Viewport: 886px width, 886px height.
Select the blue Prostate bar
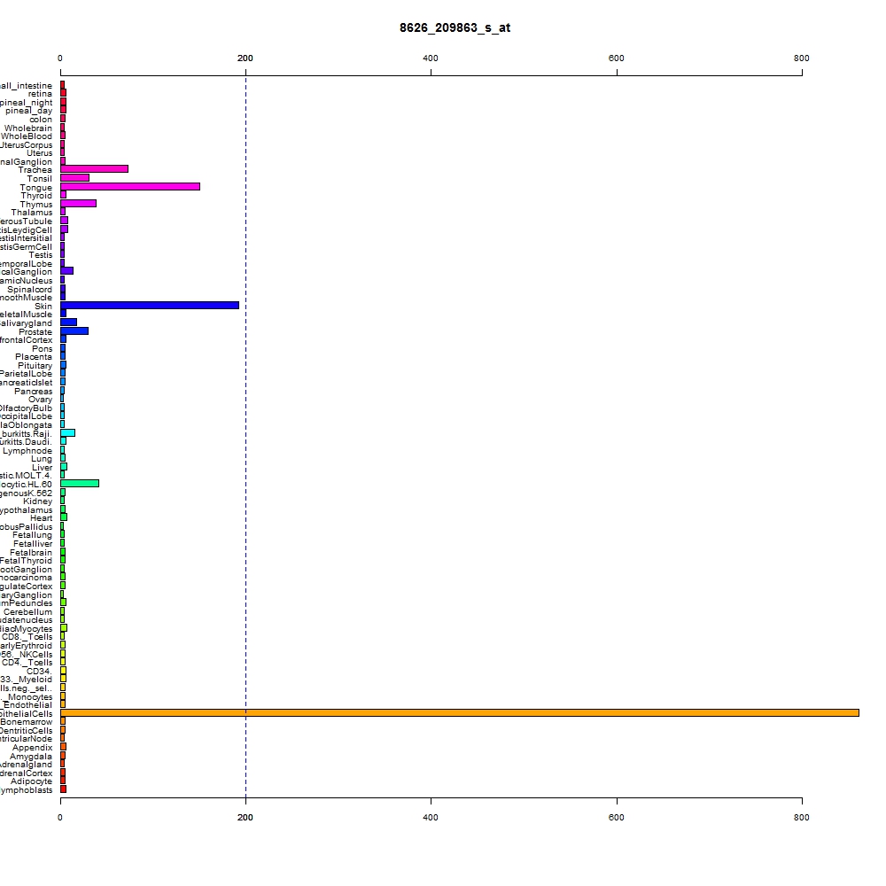[74, 331]
